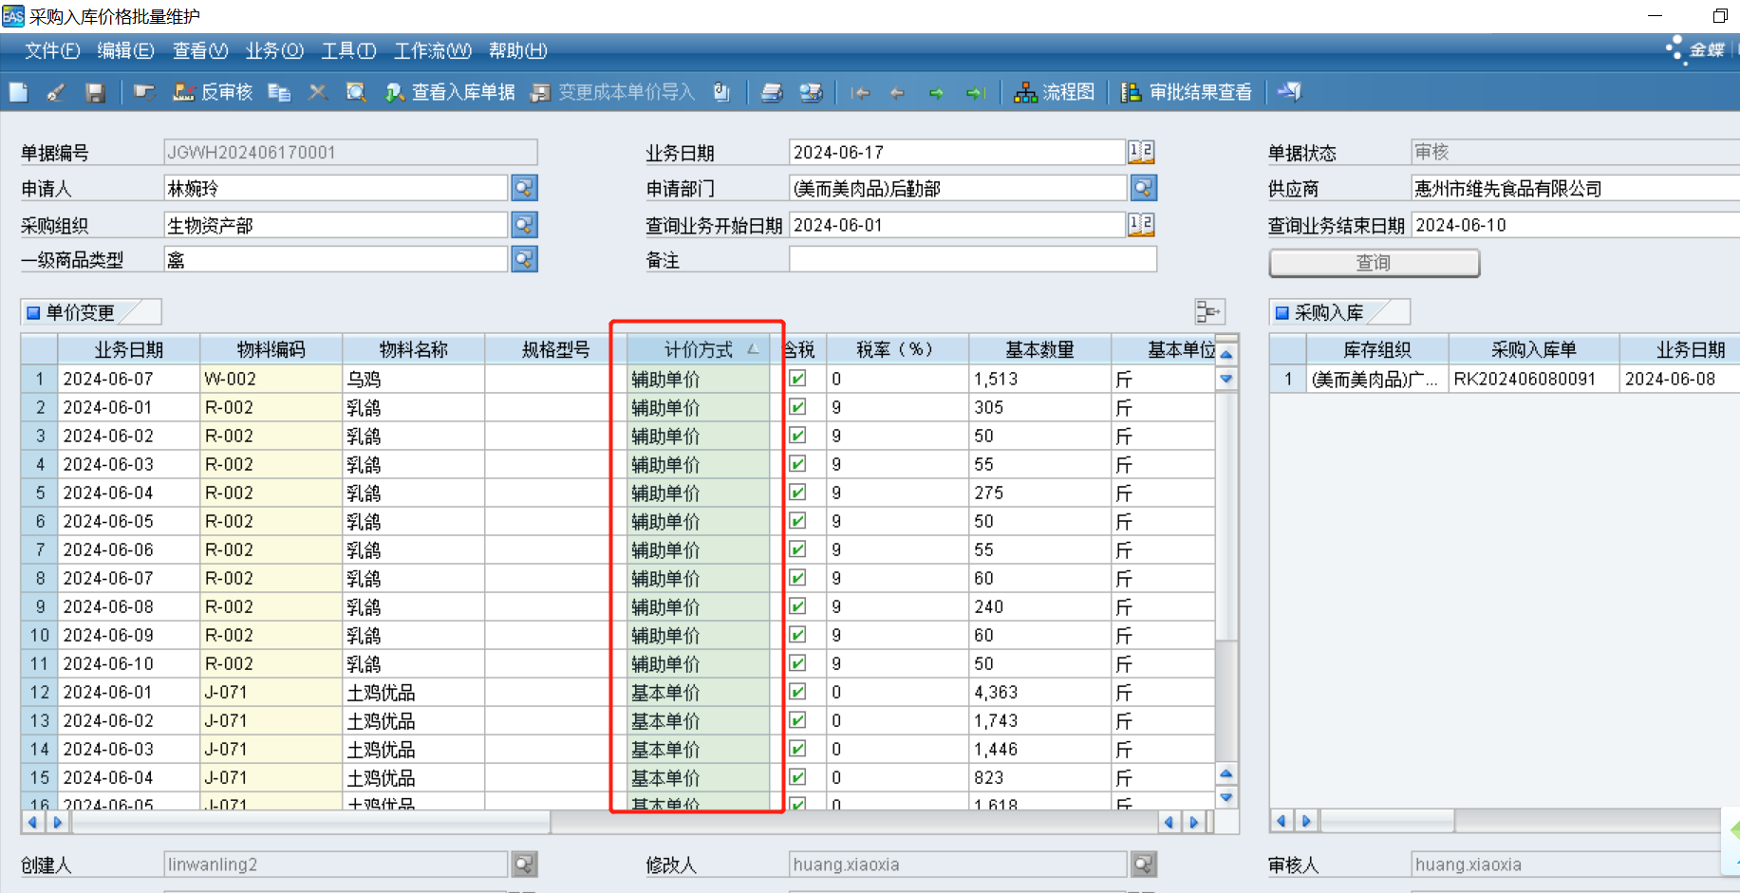Click the 反审核 toolbar button
This screenshot has width=1740, height=893.
coord(214,92)
